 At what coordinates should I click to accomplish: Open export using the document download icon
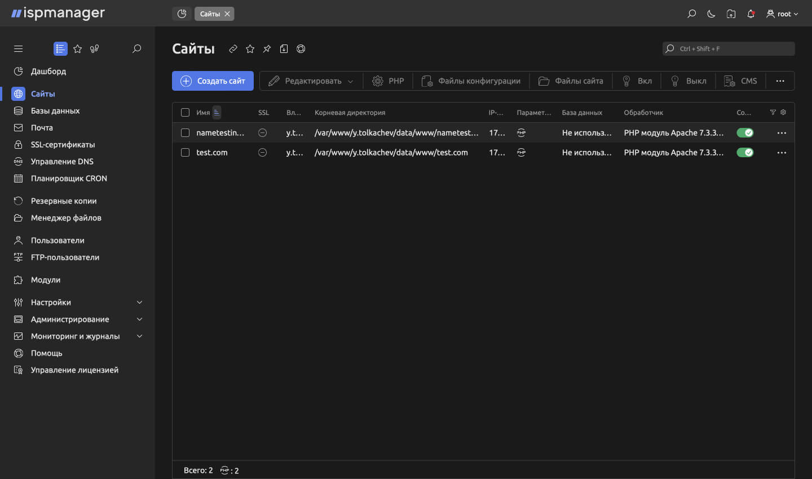pos(284,49)
